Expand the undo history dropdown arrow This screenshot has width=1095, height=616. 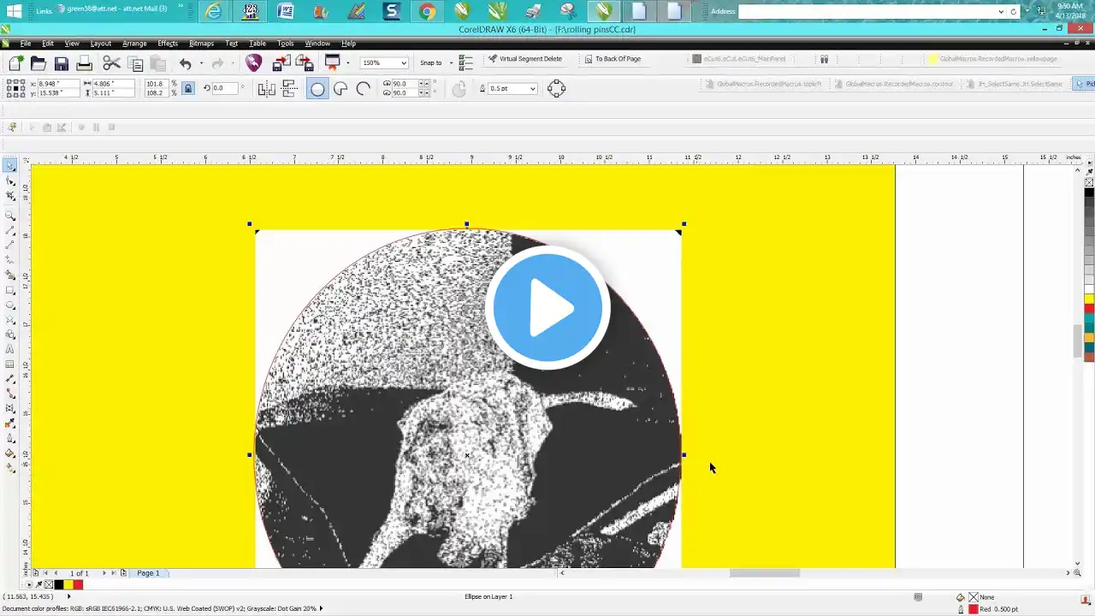click(x=201, y=63)
